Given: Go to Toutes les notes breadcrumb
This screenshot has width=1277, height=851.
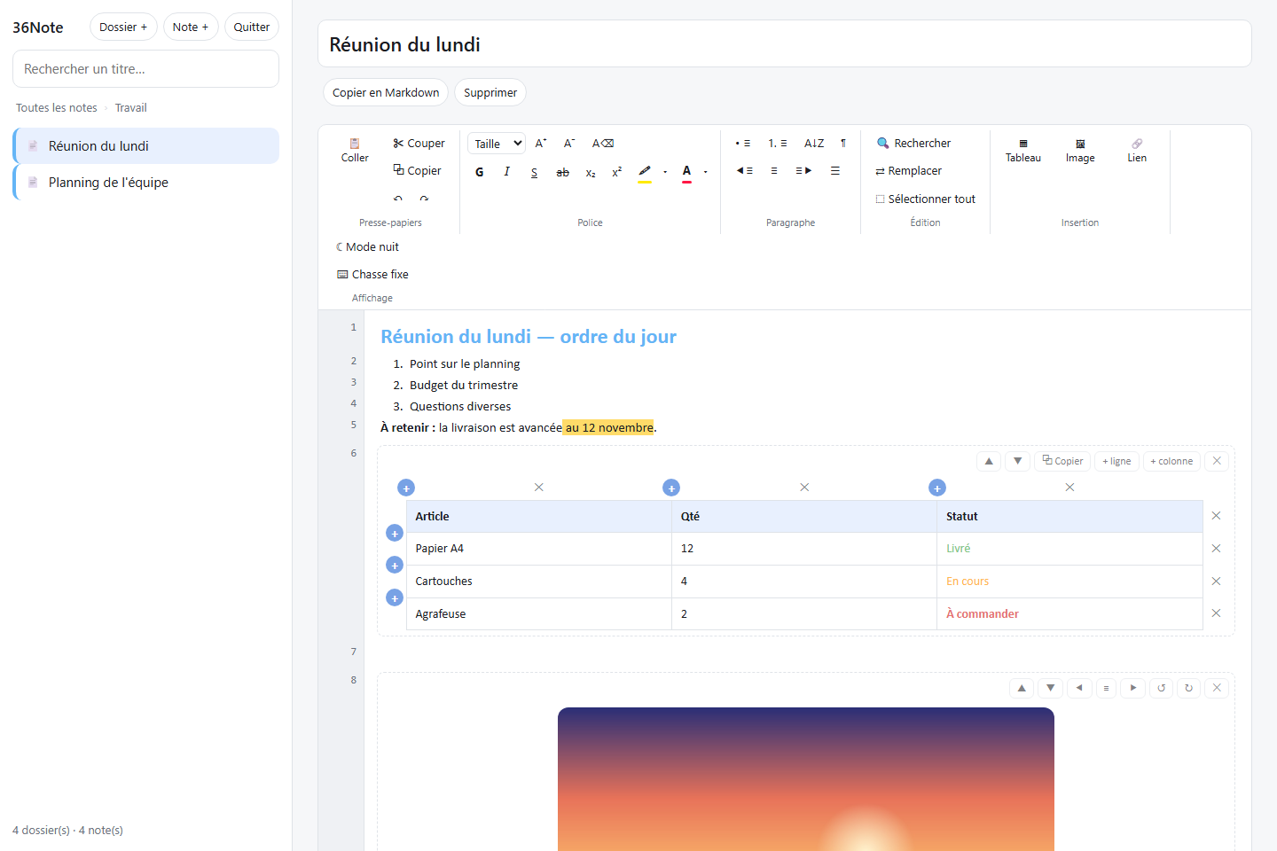Looking at the screenshot, I should pos(57,108).
